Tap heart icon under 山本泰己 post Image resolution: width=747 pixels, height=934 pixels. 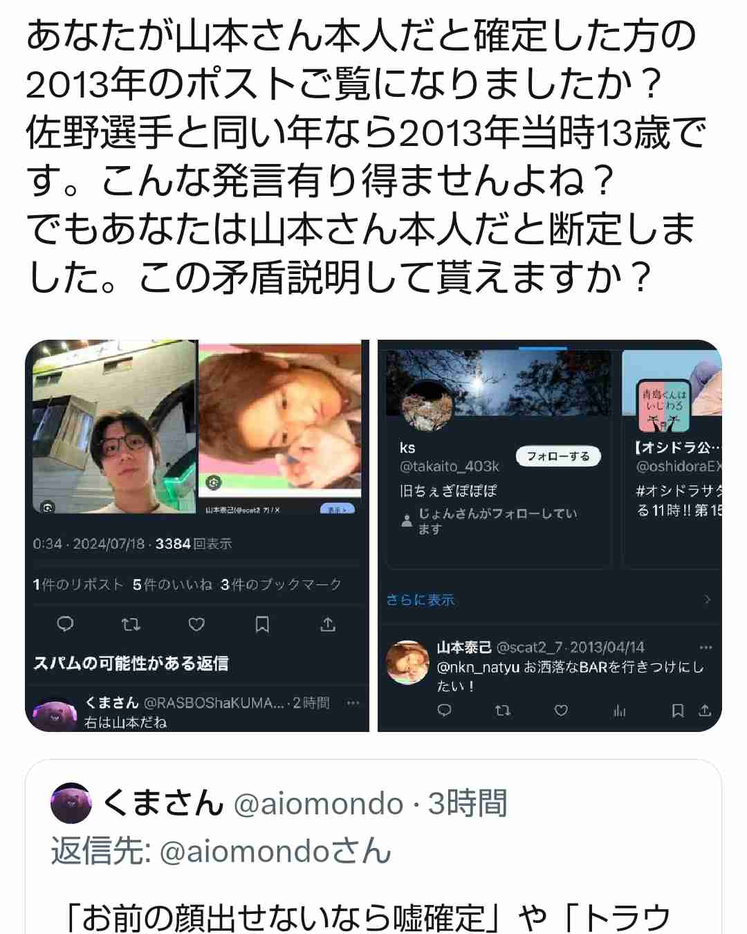561,711
